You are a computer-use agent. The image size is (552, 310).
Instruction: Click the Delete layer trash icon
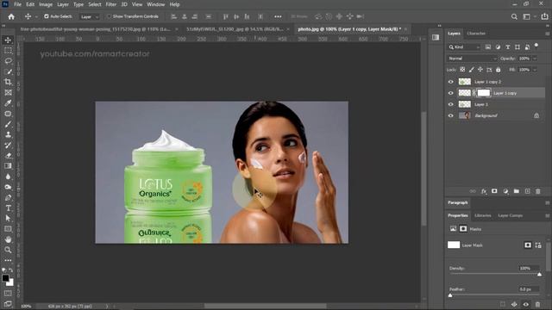tap(538, 191)
